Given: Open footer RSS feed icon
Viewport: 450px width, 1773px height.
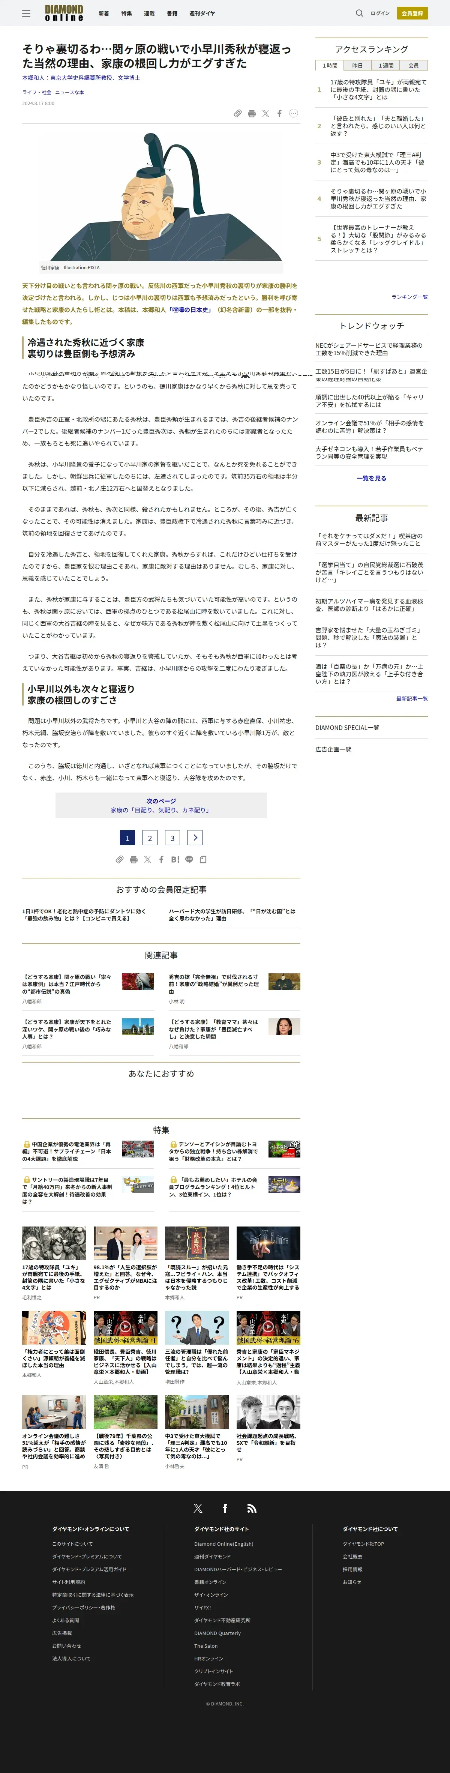Looking at the screenshot, I should pos(252,1508).
